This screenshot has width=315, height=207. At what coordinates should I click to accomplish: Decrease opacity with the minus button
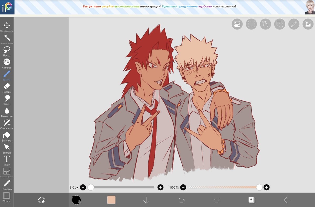click(x=183, y=187)
